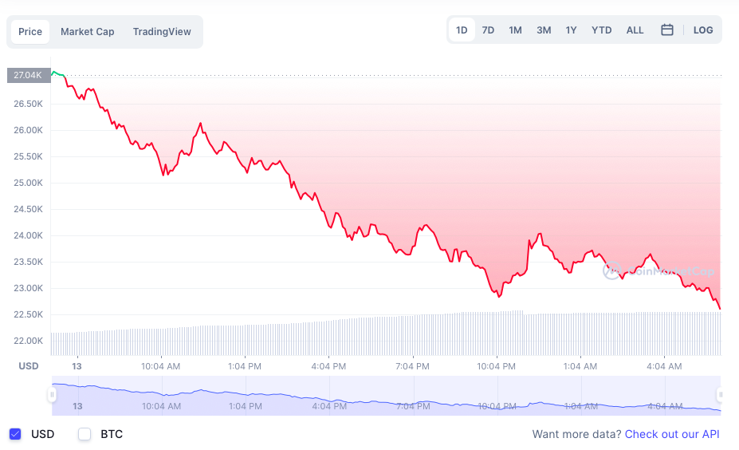
Task: Select the 1M time range
Action: (x=515, y=30)
